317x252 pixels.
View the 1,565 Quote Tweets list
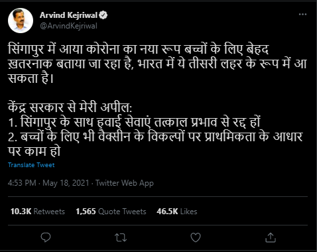(111, 212)
